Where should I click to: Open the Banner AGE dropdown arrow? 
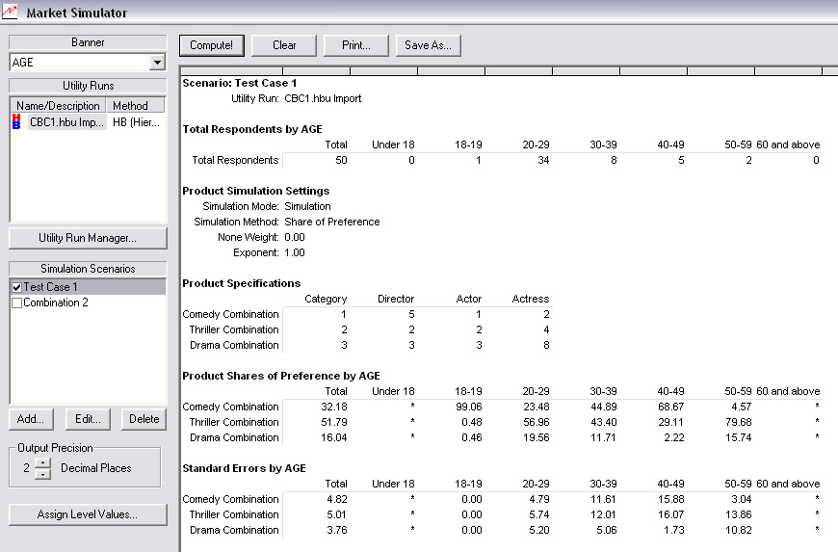click(157, 63)
